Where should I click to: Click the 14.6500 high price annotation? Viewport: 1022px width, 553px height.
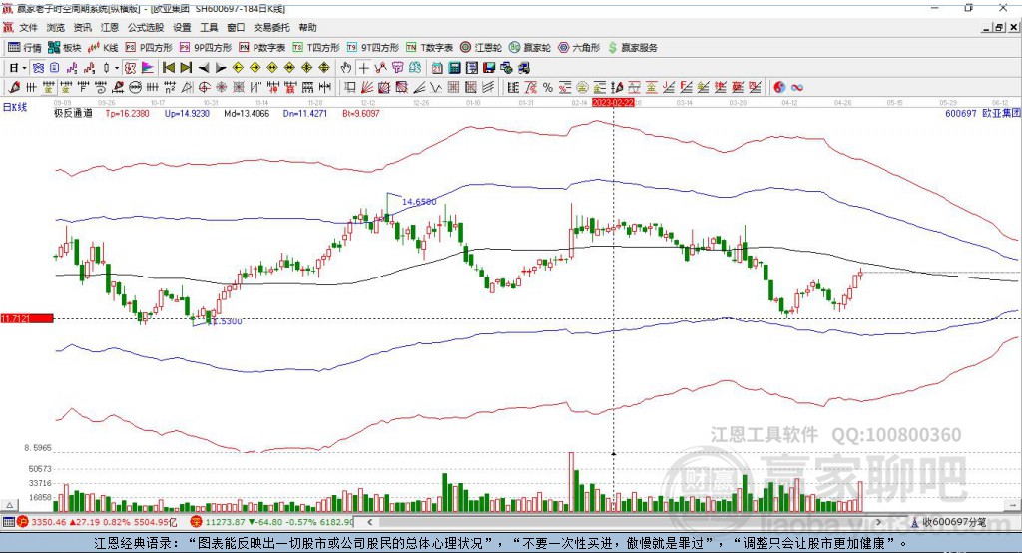pyautogui.click(x=419, y=202)
